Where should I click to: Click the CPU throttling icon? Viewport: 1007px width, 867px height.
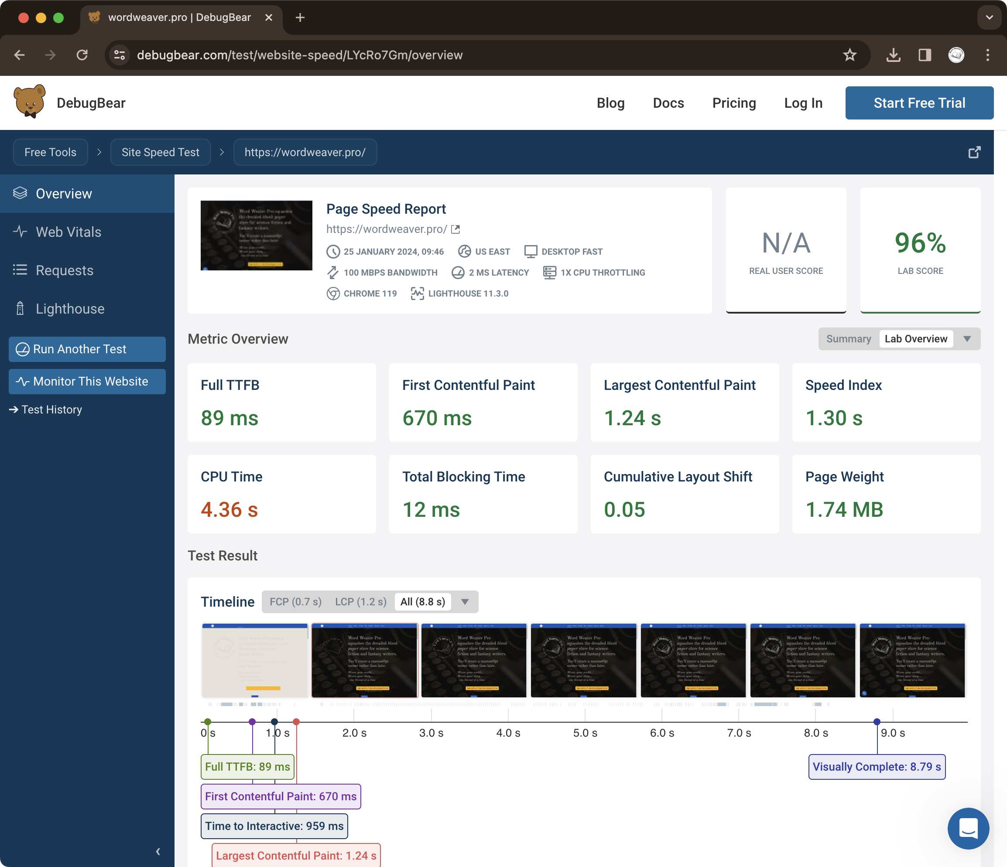tap(550, 273)
